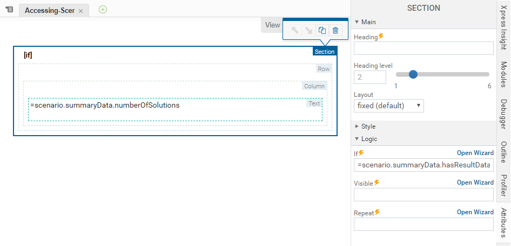Open Wizard for the If condition
The height and width of the screenshot is (246, 511).
point(475,153)
